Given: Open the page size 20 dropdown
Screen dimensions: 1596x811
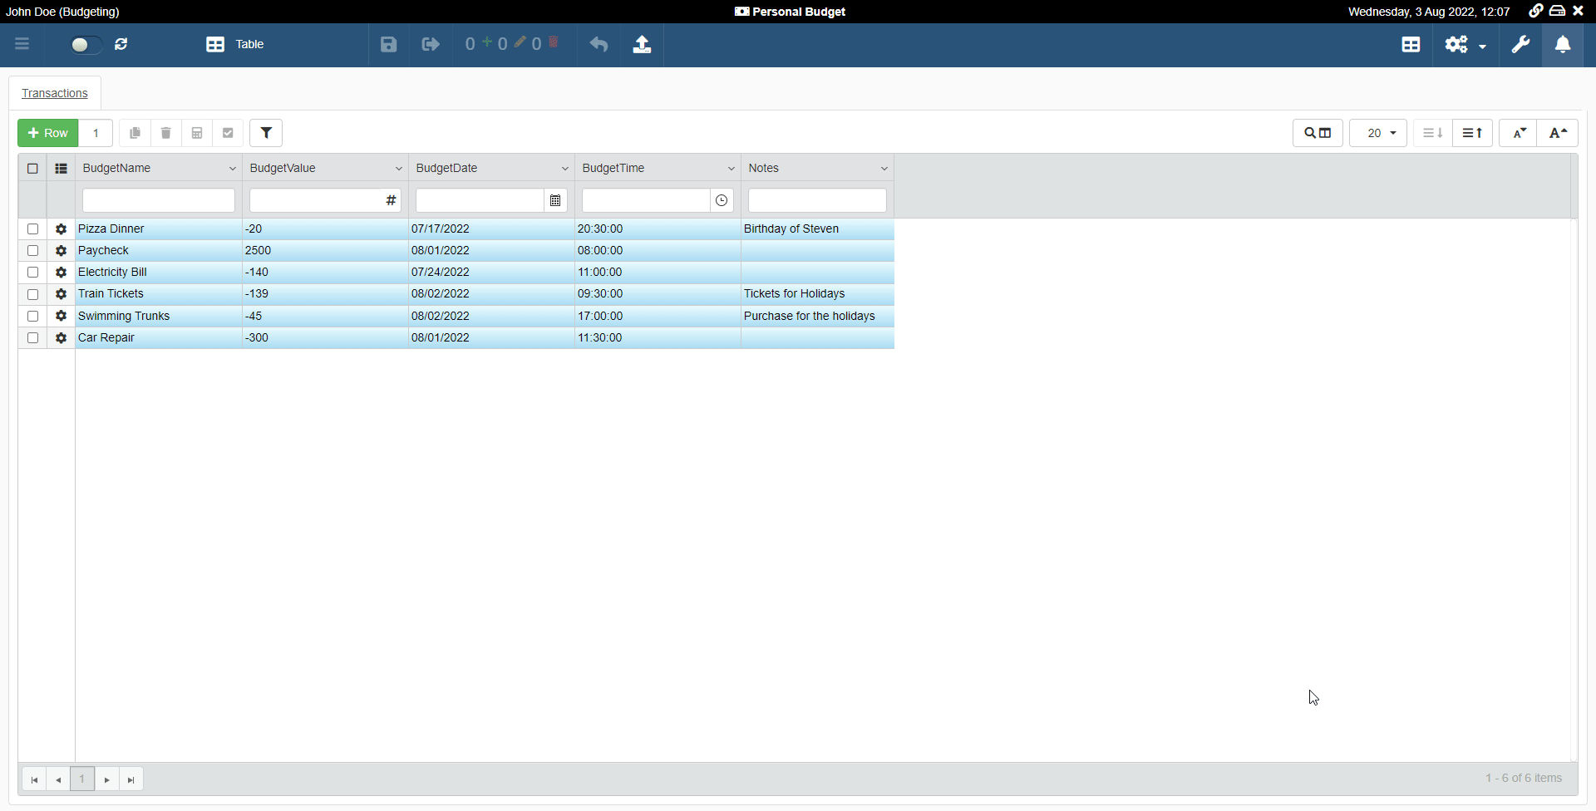Looking at the screenshot, I should (x=1378, y=133).
